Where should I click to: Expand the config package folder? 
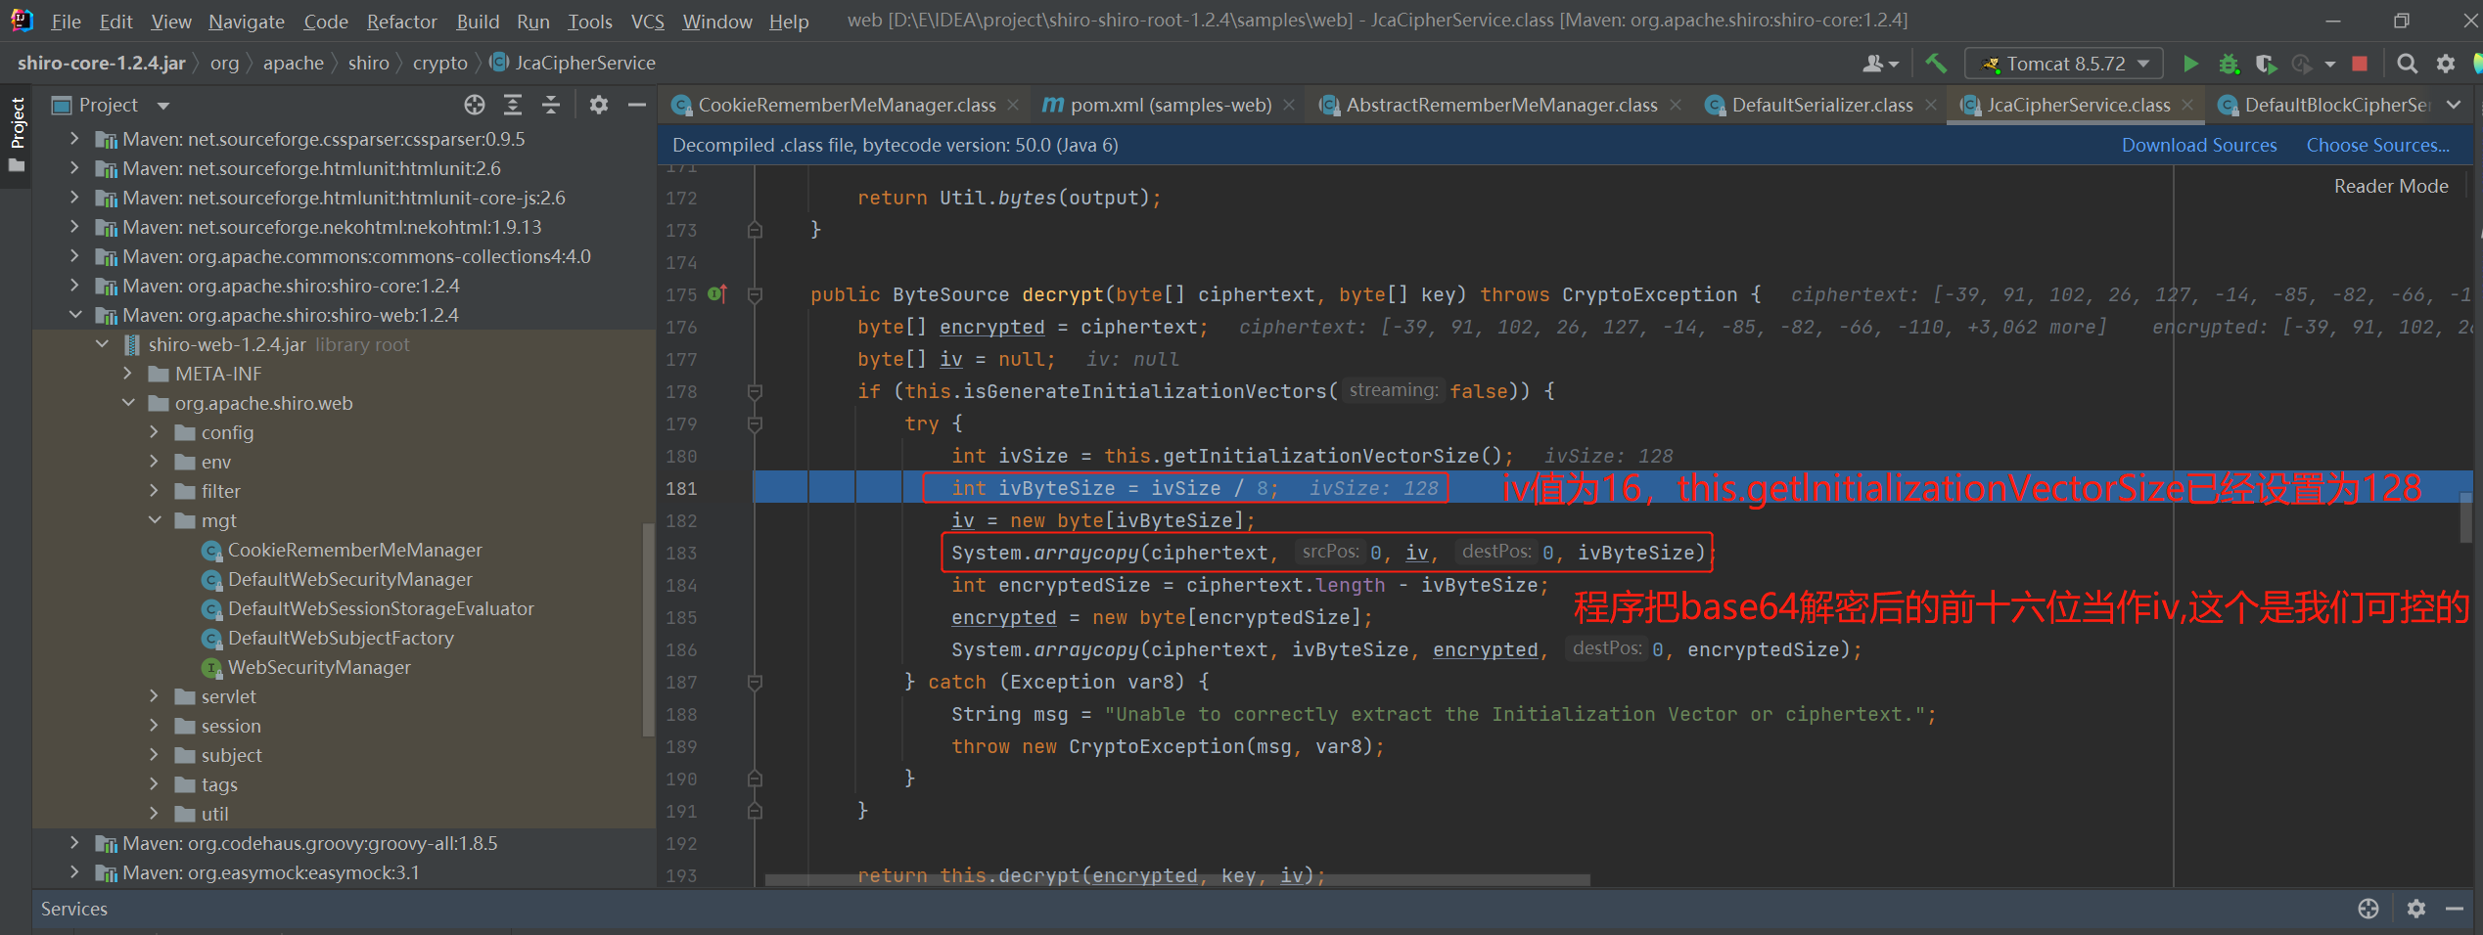point(154,432)
